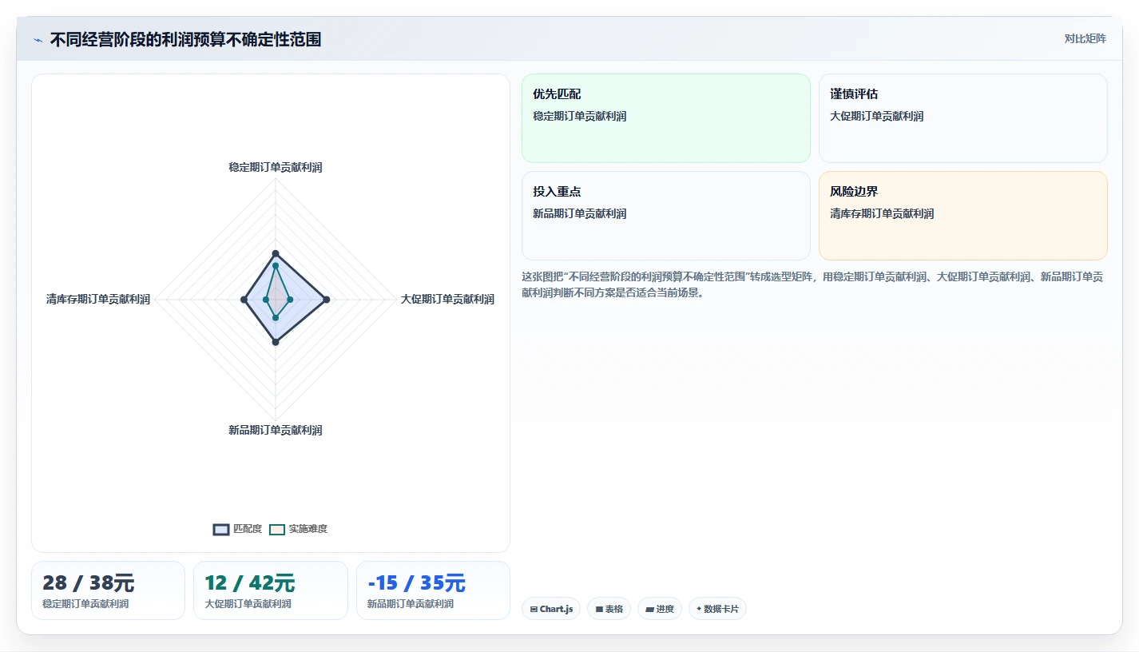Click the 进度 tag icon
This screenshot has width=1139, height=652.
click(x=650, y=609)
